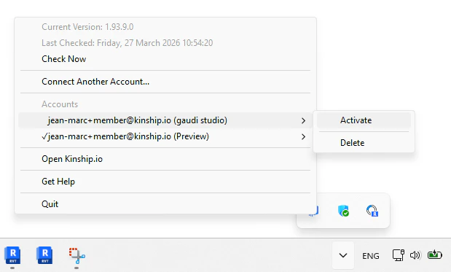Collapse the hidden icons tray chevron

[343, 255]
